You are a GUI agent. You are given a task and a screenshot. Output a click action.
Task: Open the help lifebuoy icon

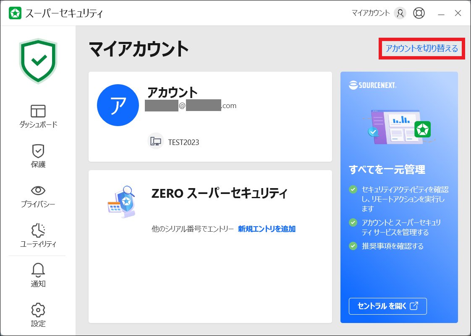click(x=419, y=13)
